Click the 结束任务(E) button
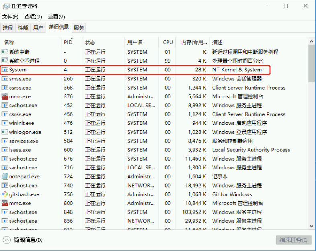Viewport: 316px width, 251px height. (293, 240)
